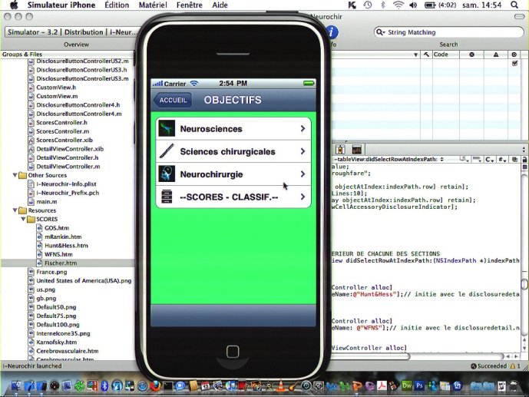
Task: Select main.m in Other Sources
Action: click(47, 201)
